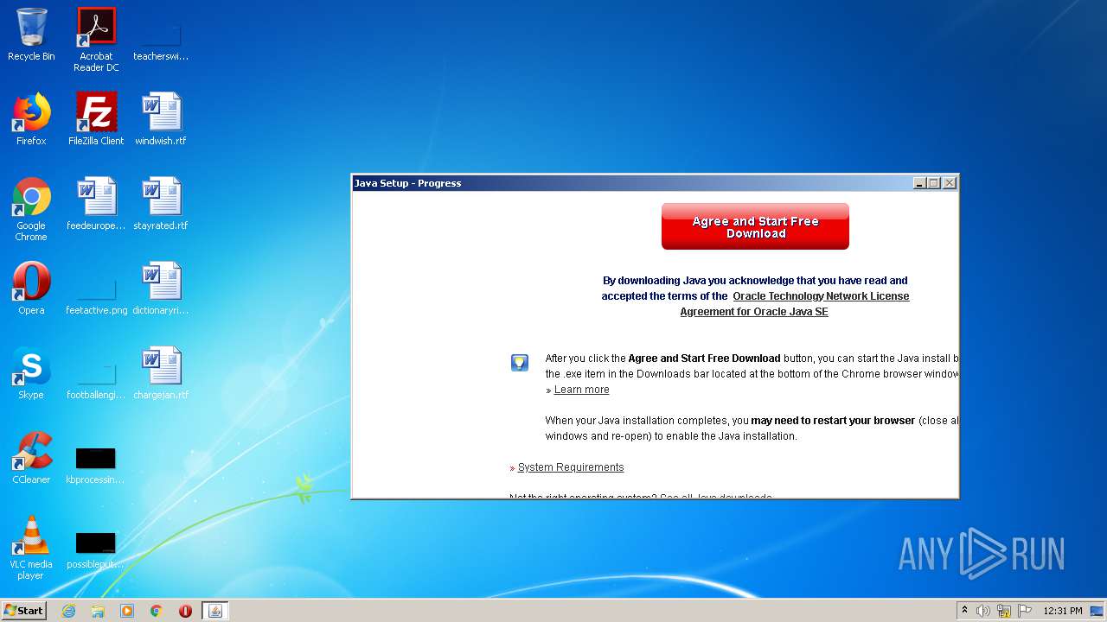Minimize the Java Setup window
Viewport: 1107px width, 622px height.
(919, 183)
